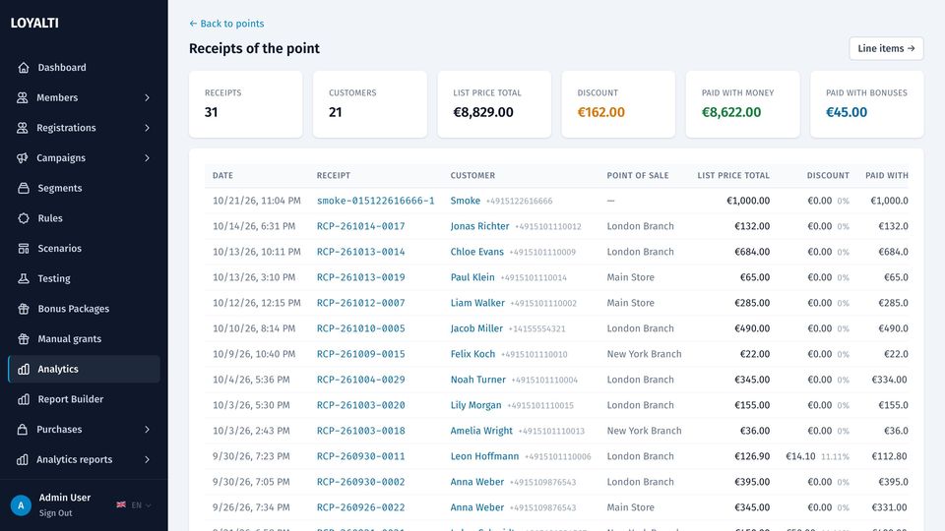
Task: Click the Testing flask icon
Action: [x=24, y=278]
